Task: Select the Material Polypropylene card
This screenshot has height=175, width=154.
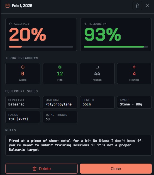Action: pos(60,102)
